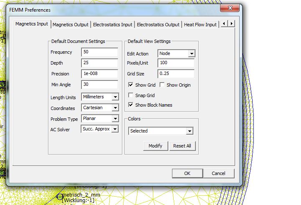The height and width of the screenshot is (205, 301).
Task: Switch to the Magnetics Input tab
Action: 32,24
